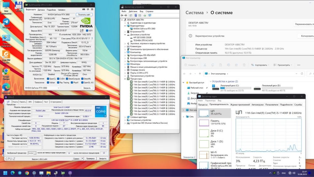Open Google Chrome desktop shortcut
This screenshot has height=177, width=314.
click(6, 74)
